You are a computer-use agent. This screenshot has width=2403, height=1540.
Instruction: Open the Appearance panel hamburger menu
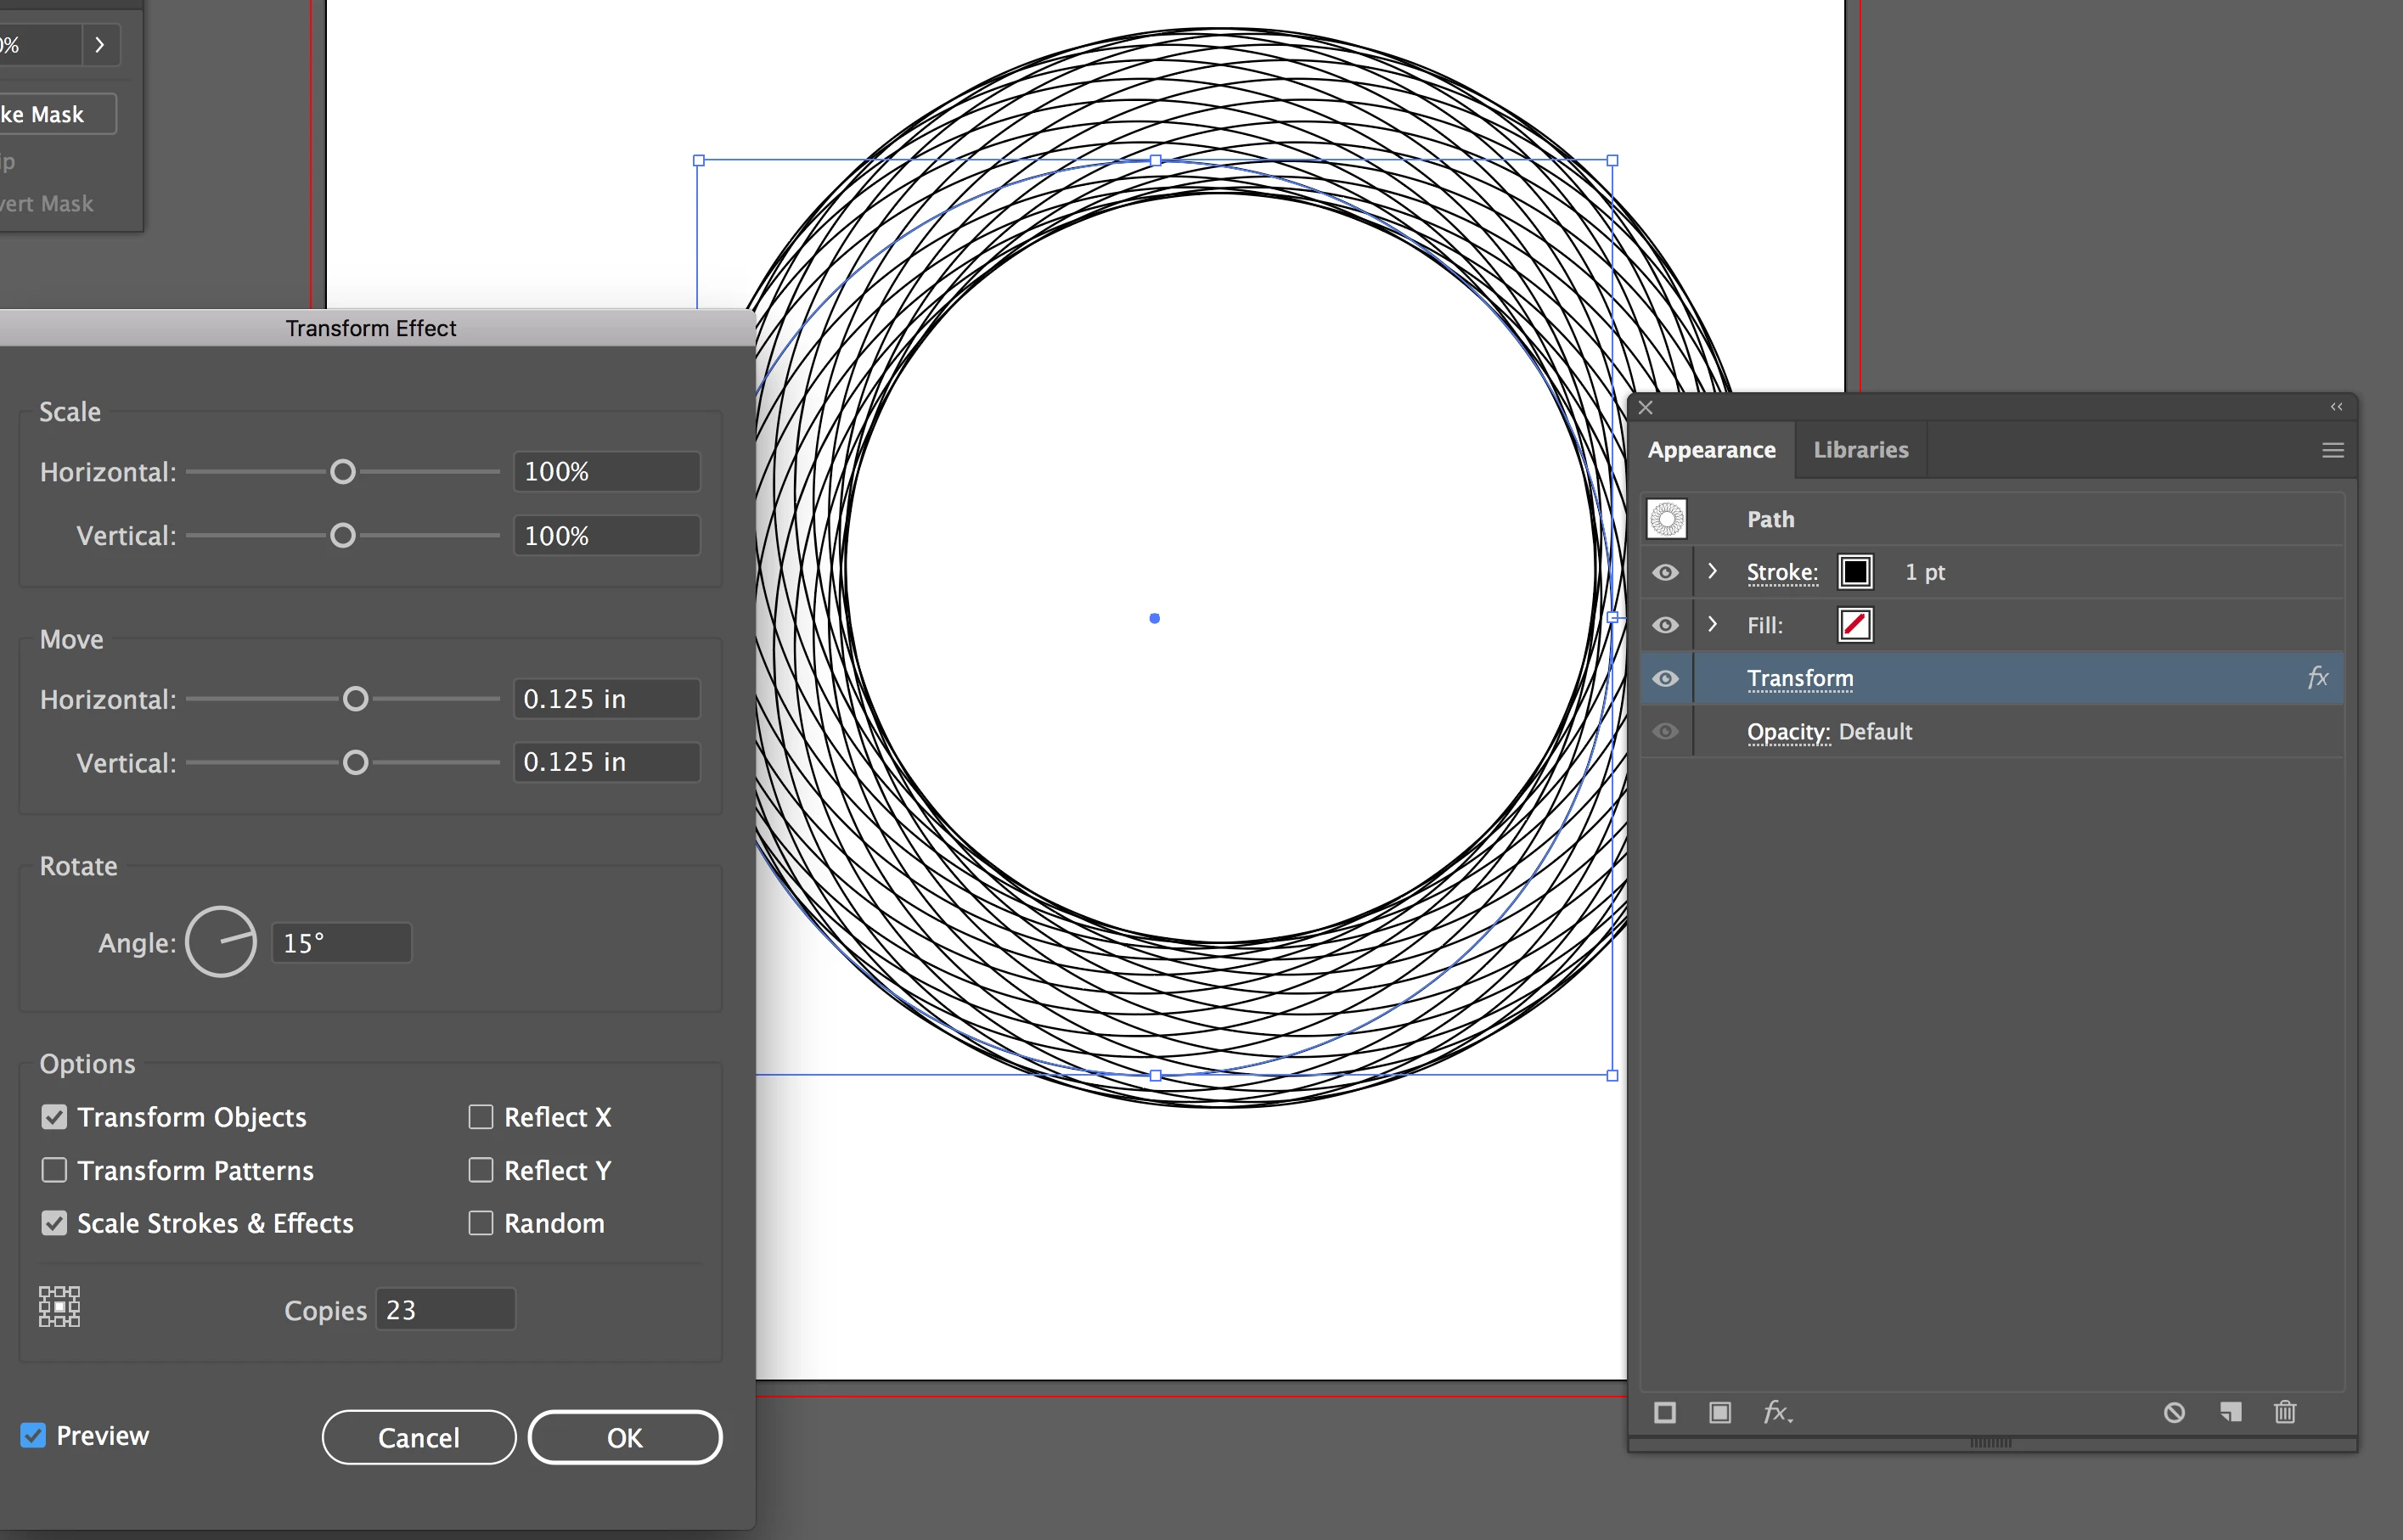pos(2332,450)
